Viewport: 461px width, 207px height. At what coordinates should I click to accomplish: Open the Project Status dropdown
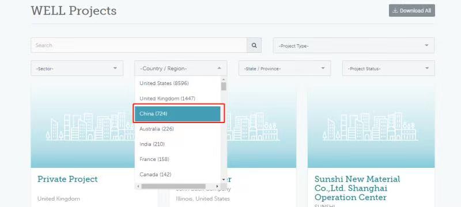[x=388, y=68]
